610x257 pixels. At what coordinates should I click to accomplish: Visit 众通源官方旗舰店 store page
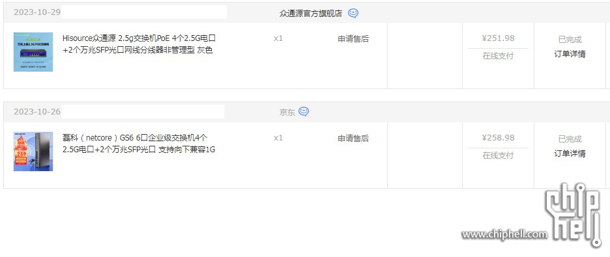pyautogui.click(x=311, y=13)
